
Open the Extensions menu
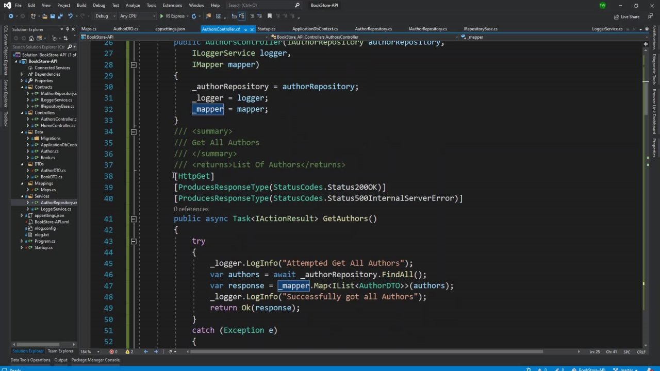[172, 5]
